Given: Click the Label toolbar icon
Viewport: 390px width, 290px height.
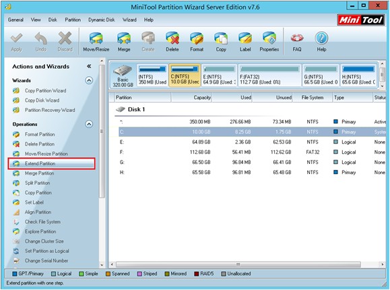Looking at the screenshot, I should coord(245,38).
